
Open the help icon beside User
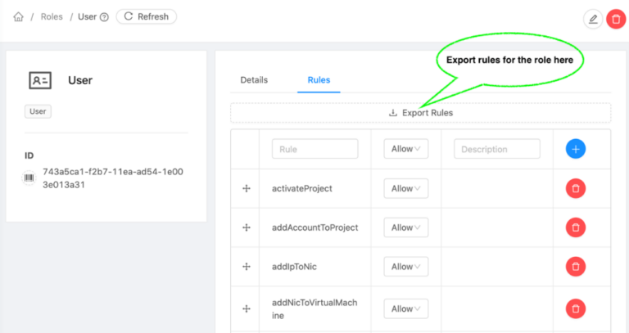click(104, 17)
